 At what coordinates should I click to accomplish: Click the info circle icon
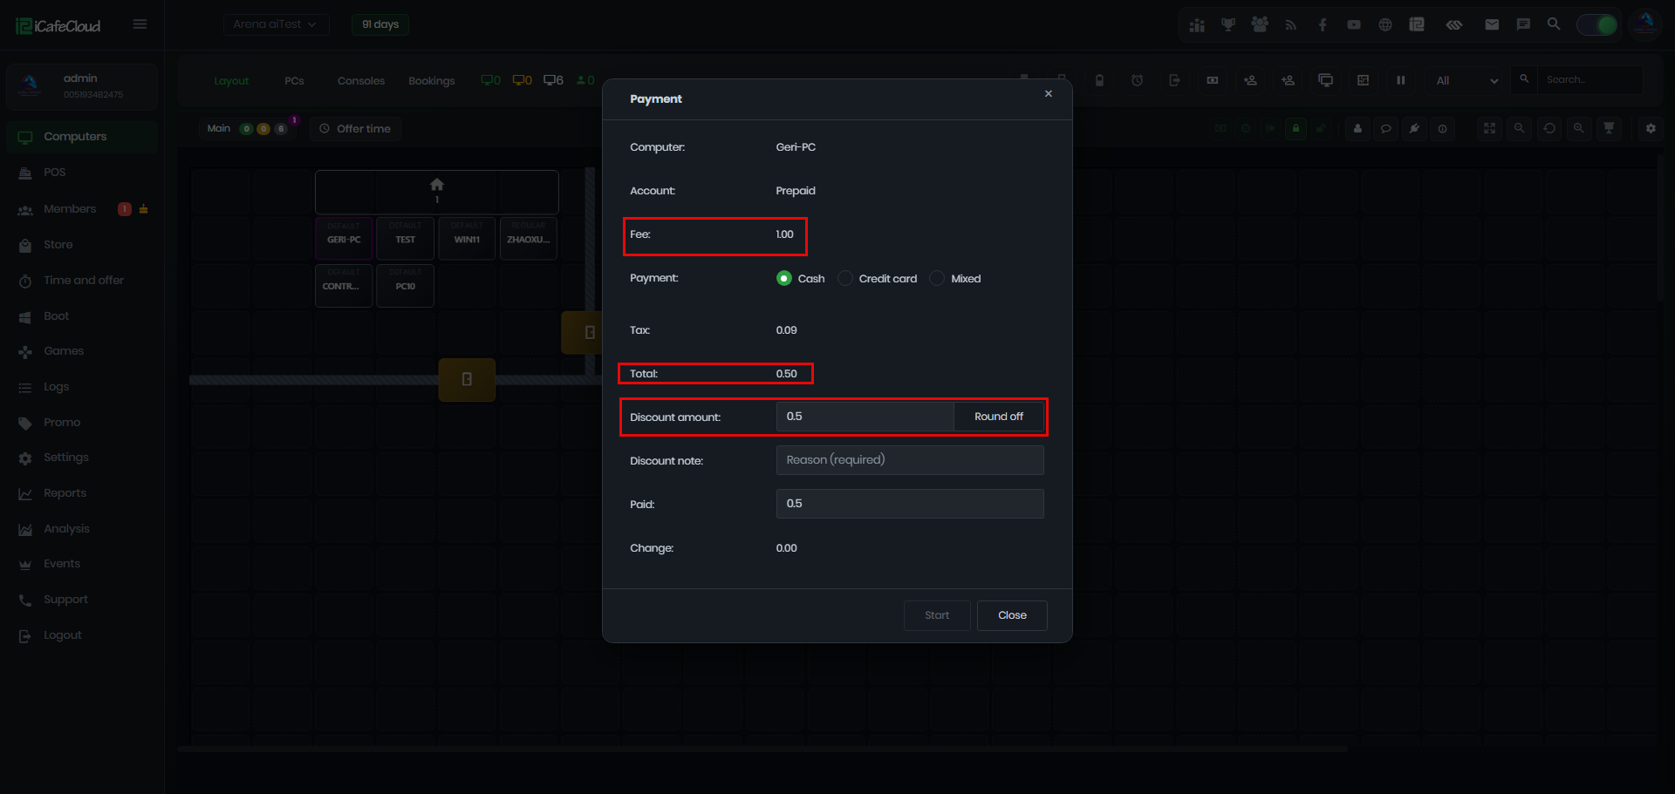[x=1443, y=129]
